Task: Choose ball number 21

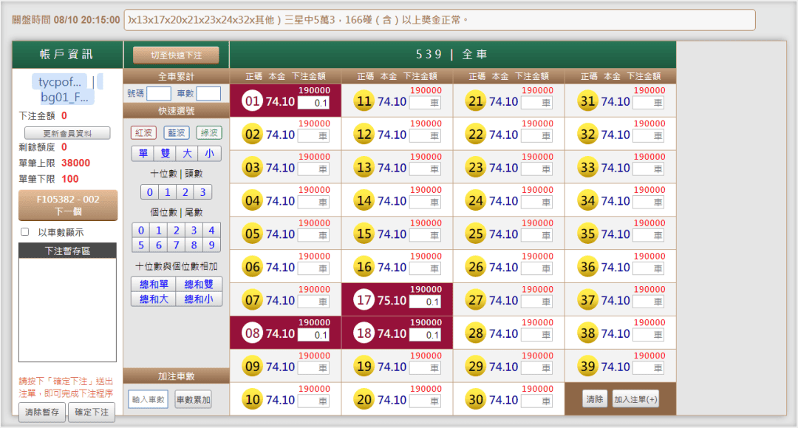Action: pos(475,101)
